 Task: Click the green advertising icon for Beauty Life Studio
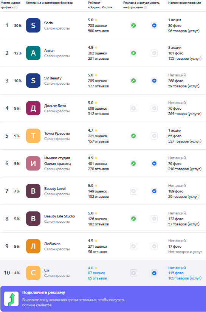pyautogui.click(x=134, y=219)
